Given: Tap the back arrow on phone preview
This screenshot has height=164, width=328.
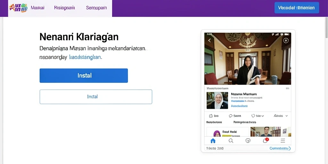Looking at the screenshot, I should click(209, 40).
